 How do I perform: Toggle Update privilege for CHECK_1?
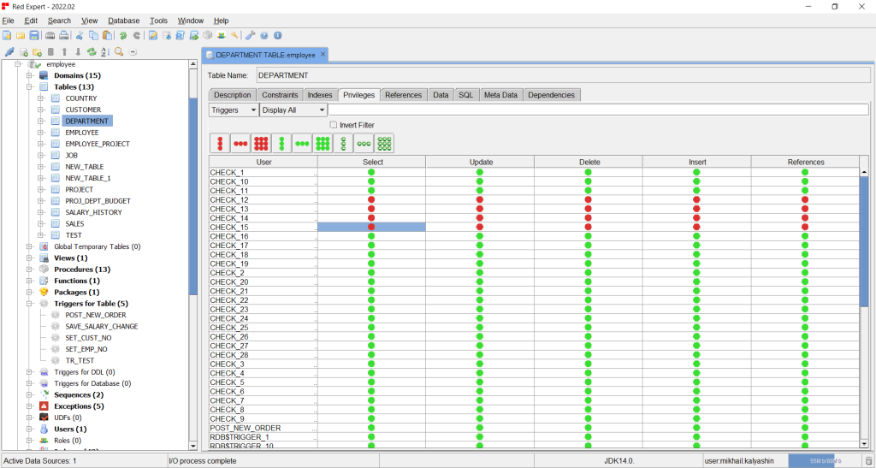[x=479, y=172]
